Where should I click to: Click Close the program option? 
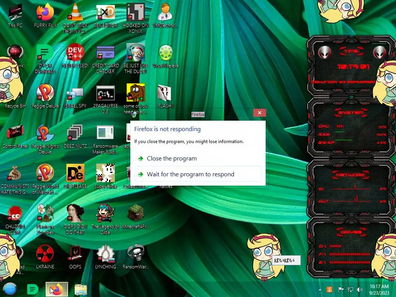coord(198,158)
